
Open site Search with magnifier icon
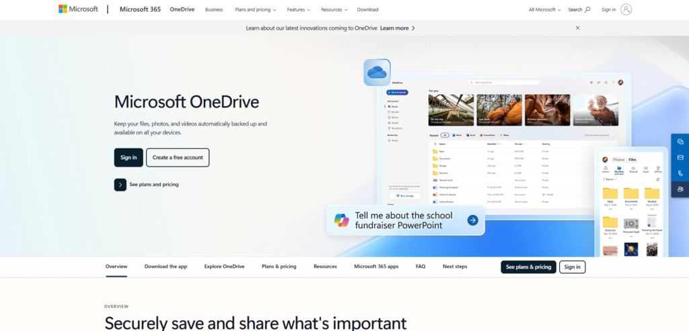pyautogui.click(x=579, y=9)
